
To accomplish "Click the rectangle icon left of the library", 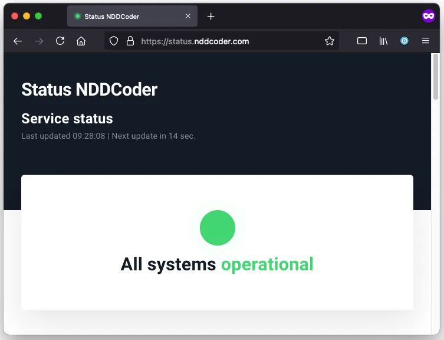I will (362, 41).
